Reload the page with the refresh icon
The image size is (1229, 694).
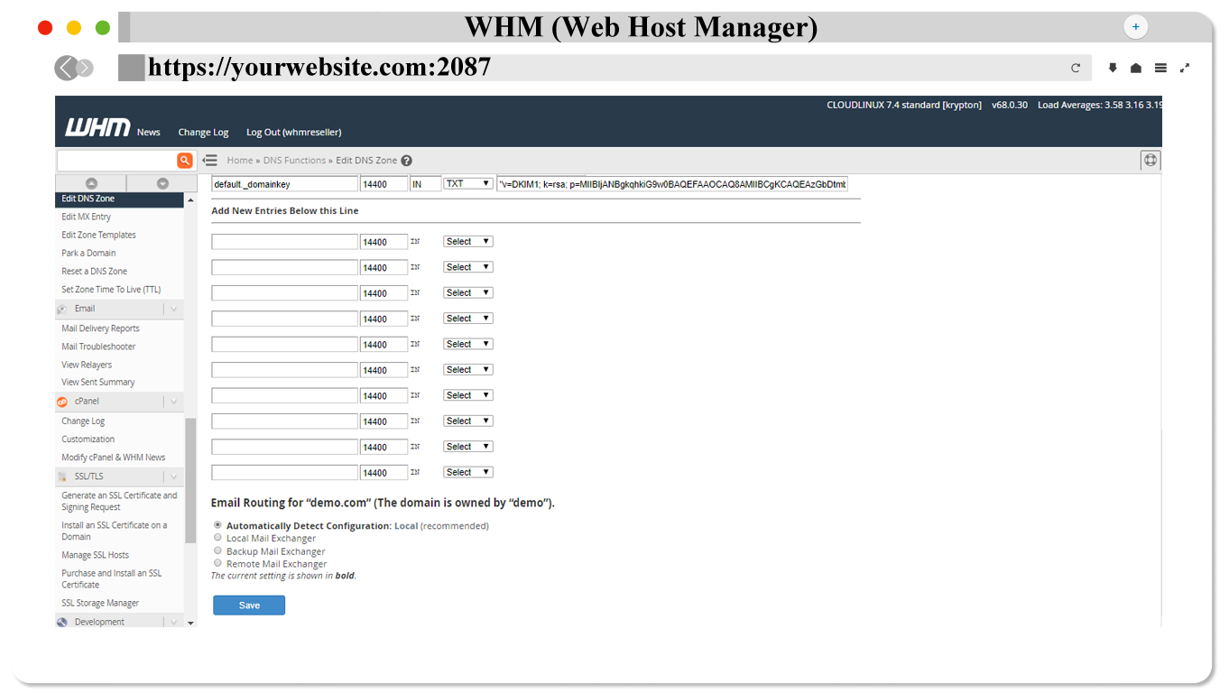pos(1076,68)
